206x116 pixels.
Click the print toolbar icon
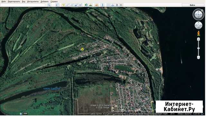point(113,5)
